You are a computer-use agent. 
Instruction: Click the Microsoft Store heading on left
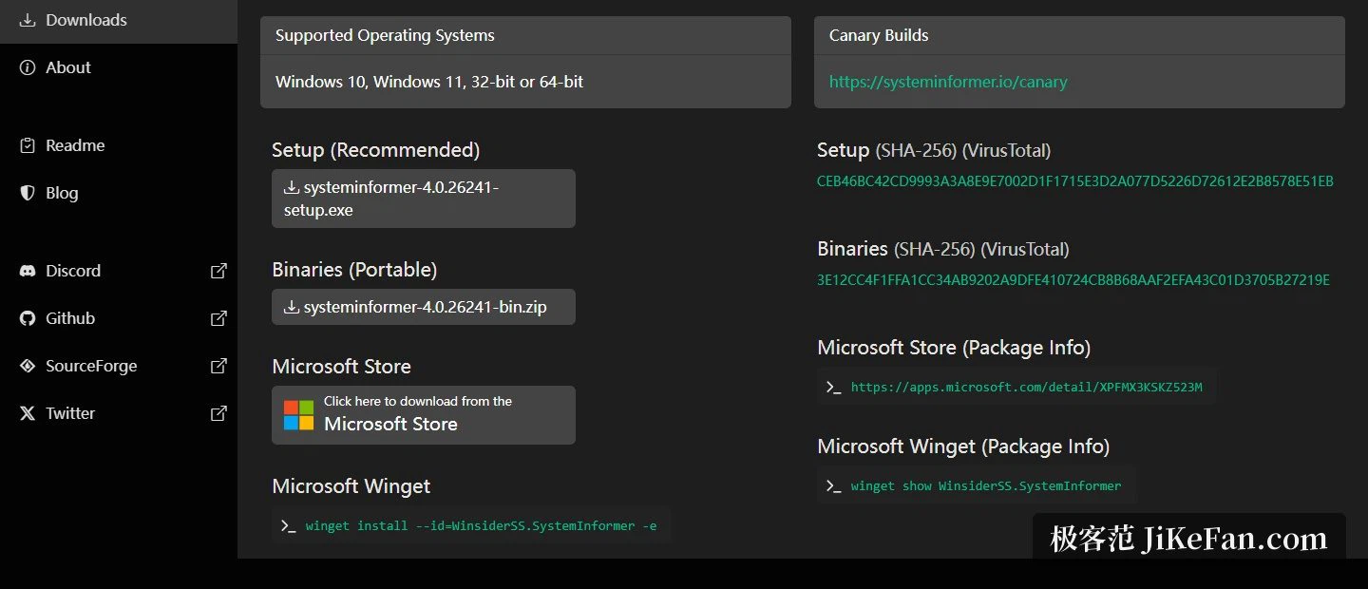click(342, 367)
